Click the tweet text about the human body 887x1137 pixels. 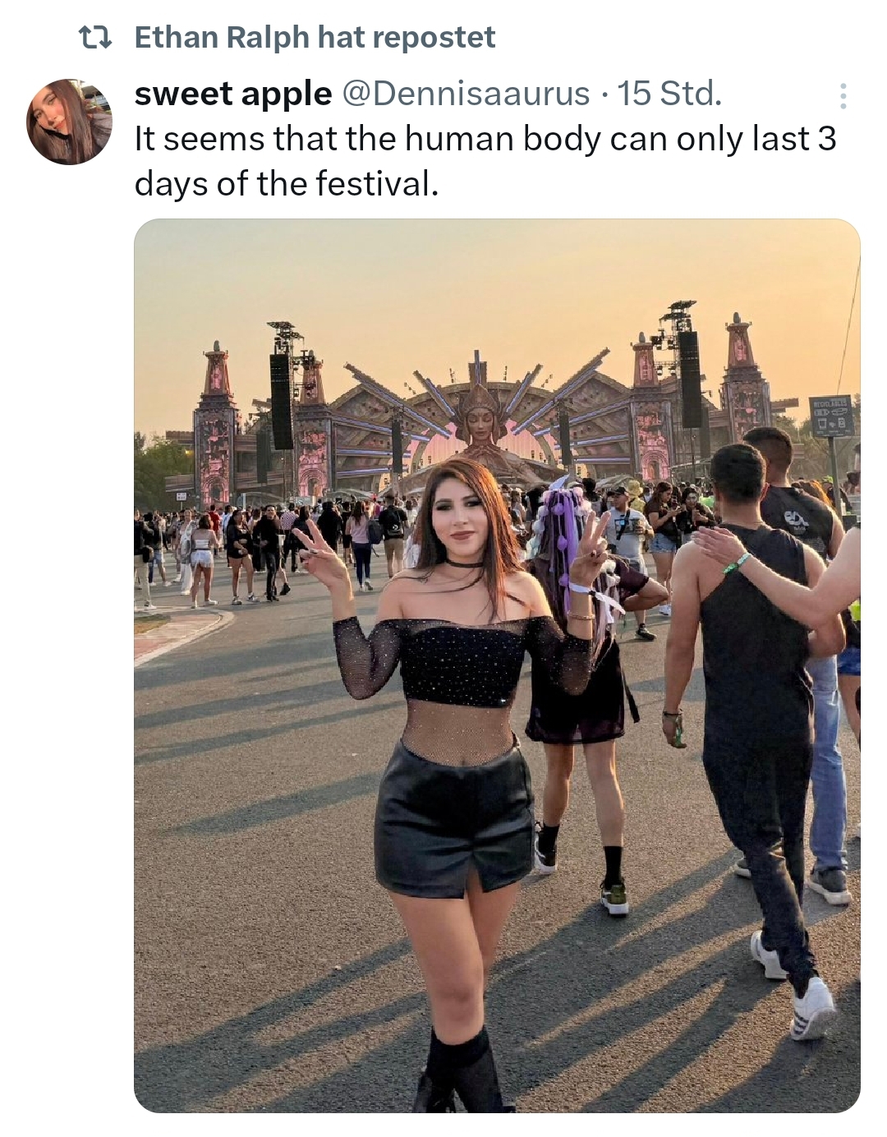[485, 161]
